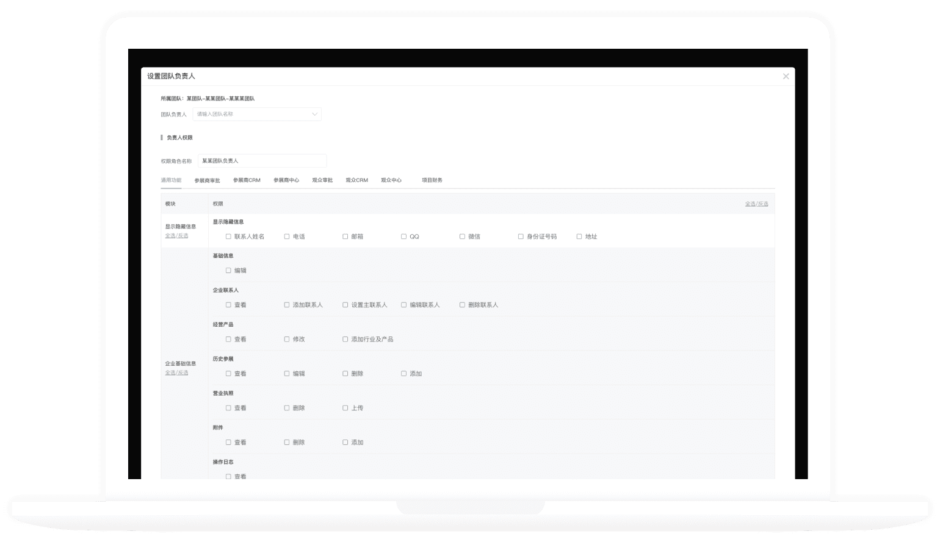Switch to the 参展商审批 tab
This screenshot has width=940, height=534.
[207, 180]
